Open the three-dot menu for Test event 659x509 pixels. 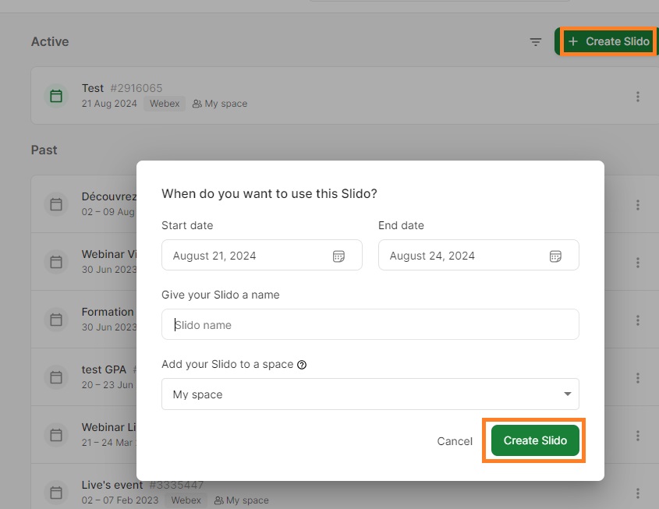(638, 97)
